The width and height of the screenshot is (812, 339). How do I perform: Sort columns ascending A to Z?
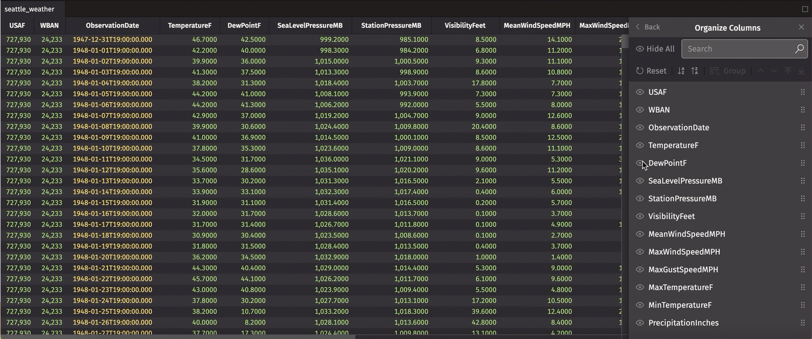click(681, 71)
